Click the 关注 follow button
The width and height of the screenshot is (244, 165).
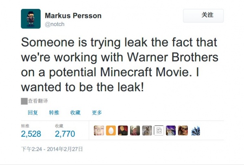coord(203,15)
